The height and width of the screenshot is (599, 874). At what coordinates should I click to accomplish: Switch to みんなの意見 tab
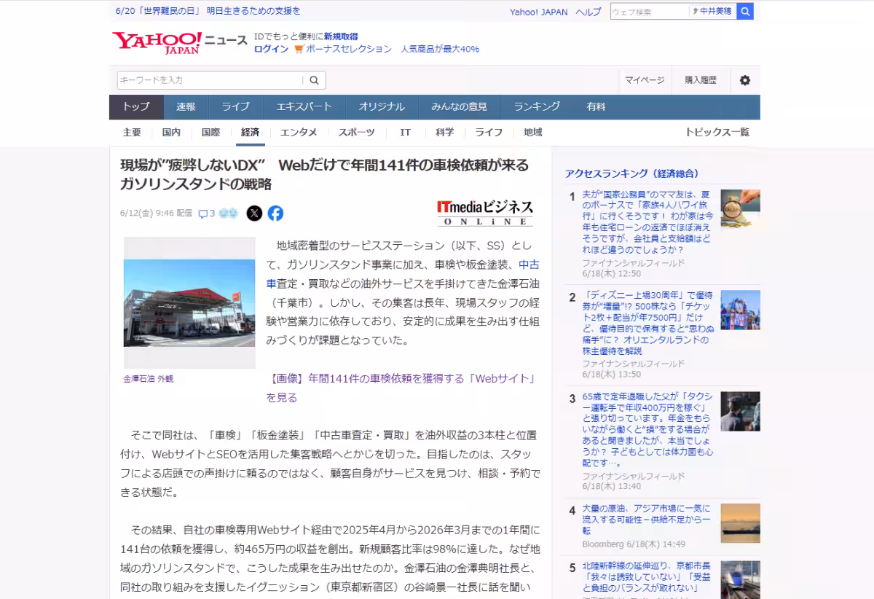point(459,107)
